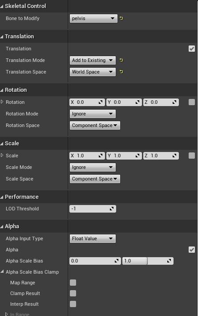The height and width of the screenshot is (316, 198).
Task: Enable the Map Range checkbox
Action: pos(73,283)
